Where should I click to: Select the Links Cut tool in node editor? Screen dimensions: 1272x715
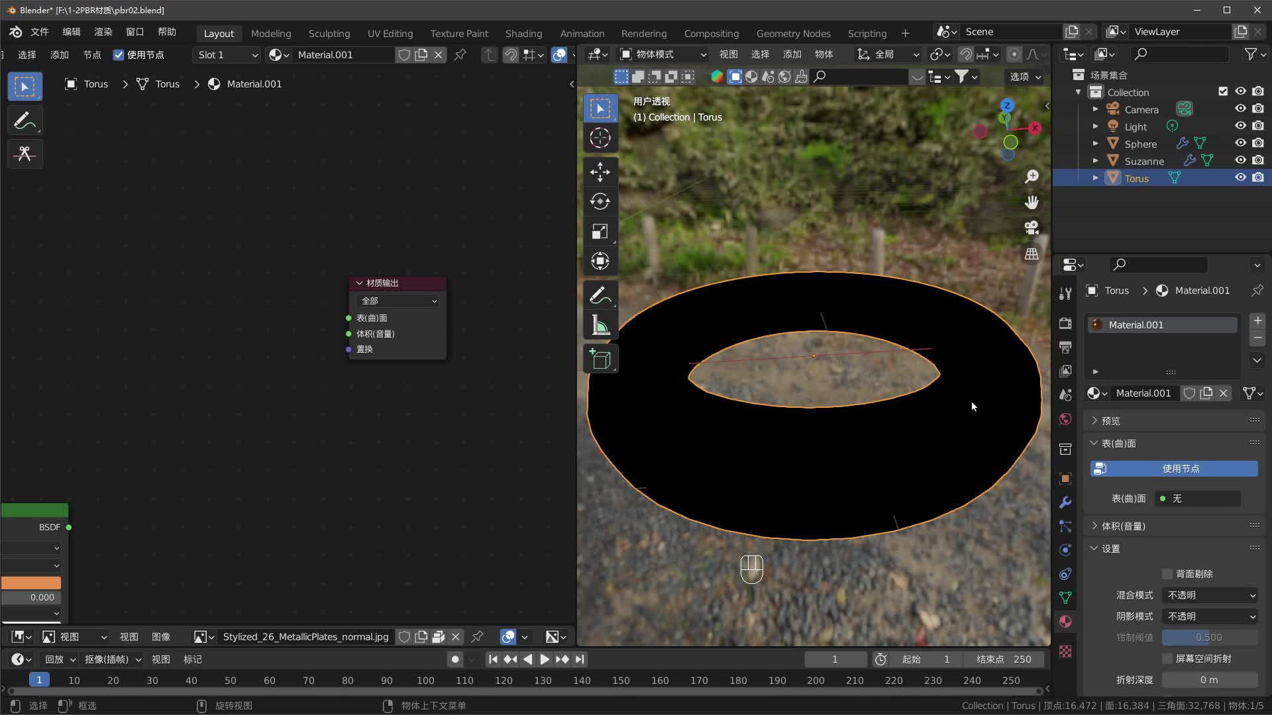pyautogui.click(x=25, y=154)
